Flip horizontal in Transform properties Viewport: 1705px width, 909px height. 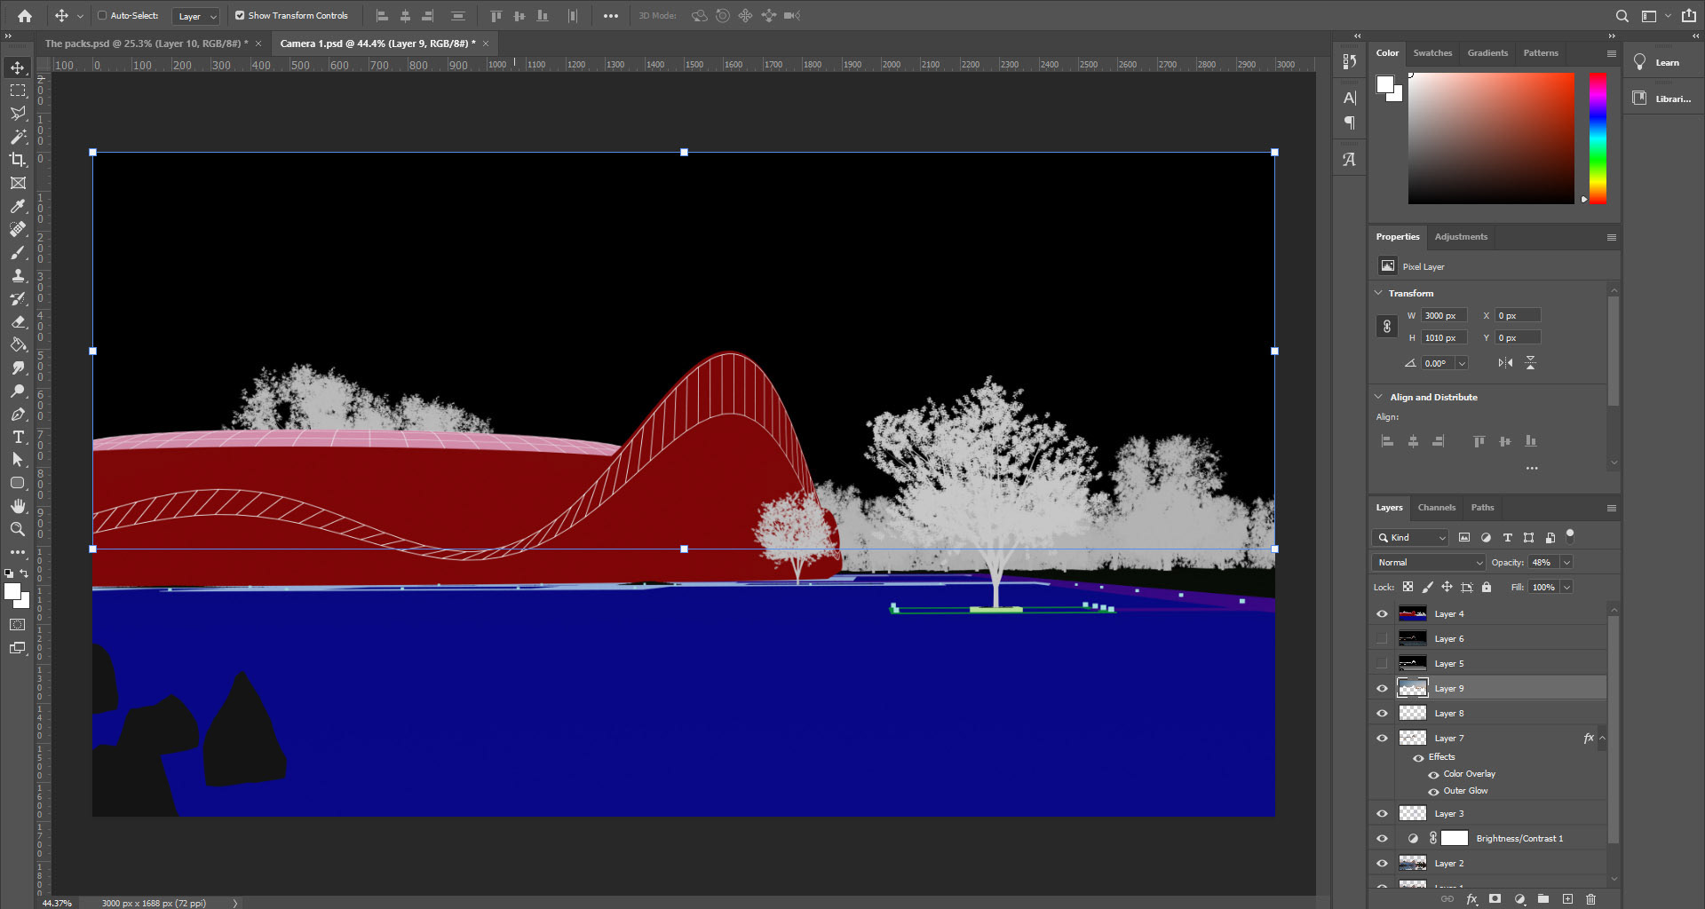pyautogui.click(x=1505, y=363)
